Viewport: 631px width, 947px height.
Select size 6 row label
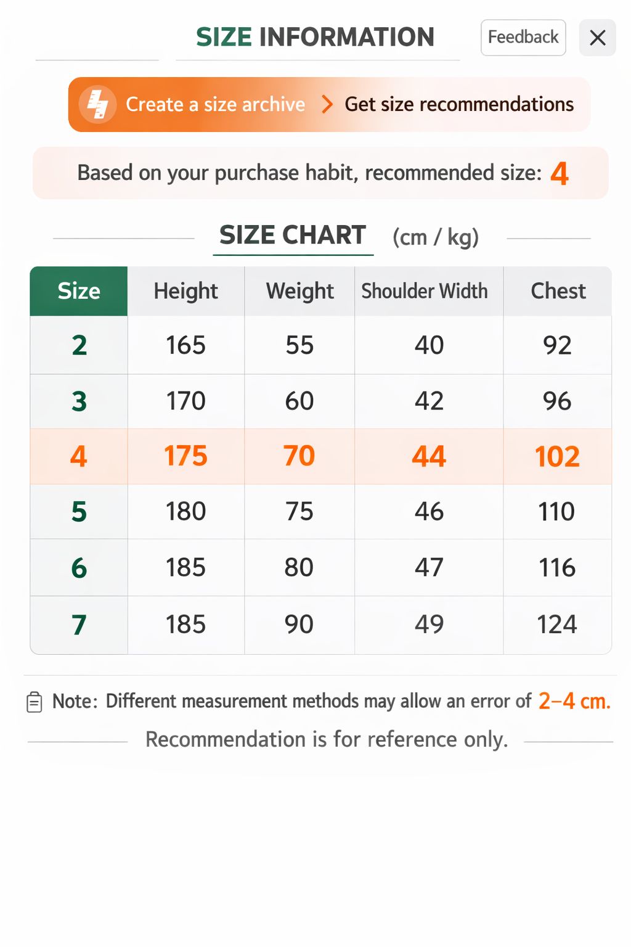pyautogui.click(x=79, y=568)
